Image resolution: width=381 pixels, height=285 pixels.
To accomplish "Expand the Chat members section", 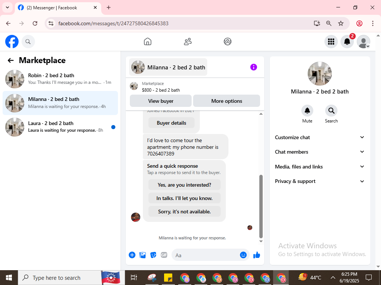I will [320, 152].
